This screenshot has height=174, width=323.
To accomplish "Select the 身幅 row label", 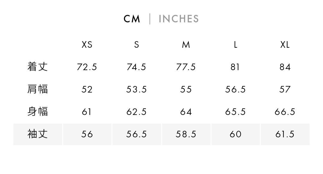I will coord(37,112).
